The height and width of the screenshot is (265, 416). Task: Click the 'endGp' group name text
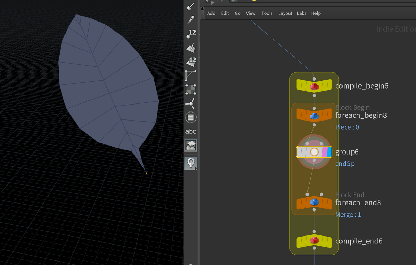pos(345,163)
